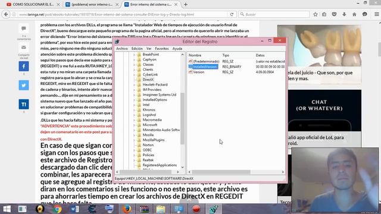
Task: Switch to the (problema) error interno tab
Action: [x=92, y=4]
